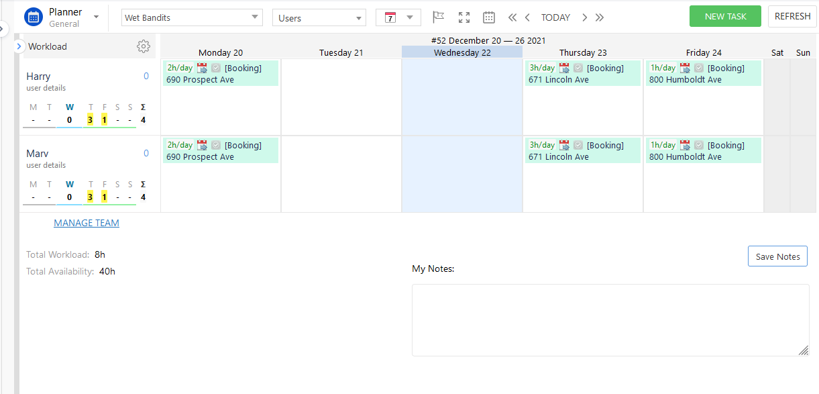819x394 pixels.
Task: Open Harry's user details link
Action: (x=46, y=88)
